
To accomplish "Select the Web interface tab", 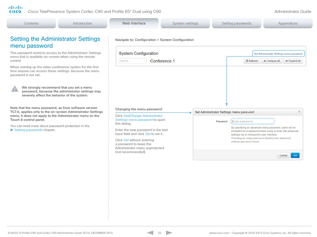I will (134, 23).
